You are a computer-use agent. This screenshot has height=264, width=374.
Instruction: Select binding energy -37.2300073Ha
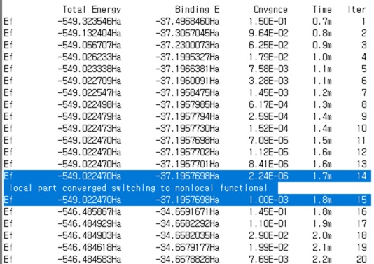click(x=188, y=46)
